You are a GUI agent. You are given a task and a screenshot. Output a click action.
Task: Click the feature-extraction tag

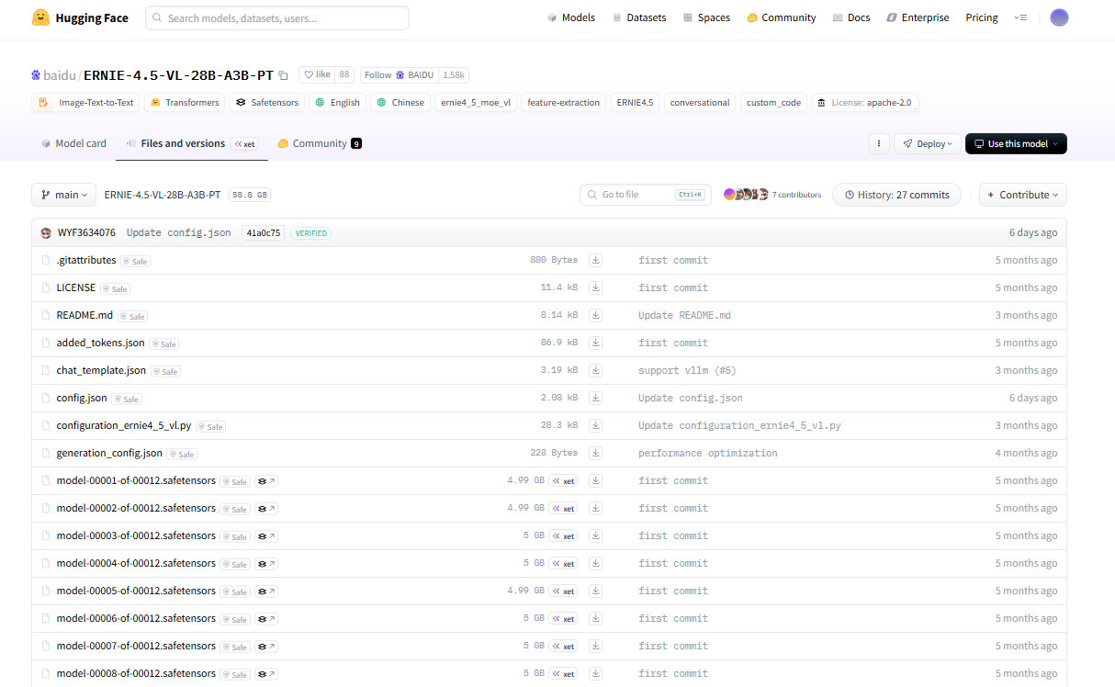point(564,103)
